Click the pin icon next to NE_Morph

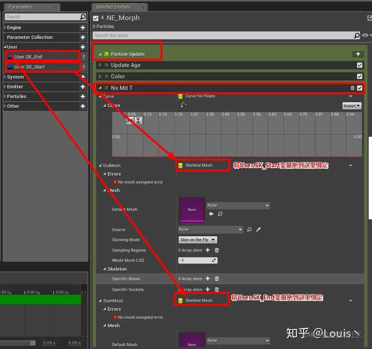tap(102, 18)
